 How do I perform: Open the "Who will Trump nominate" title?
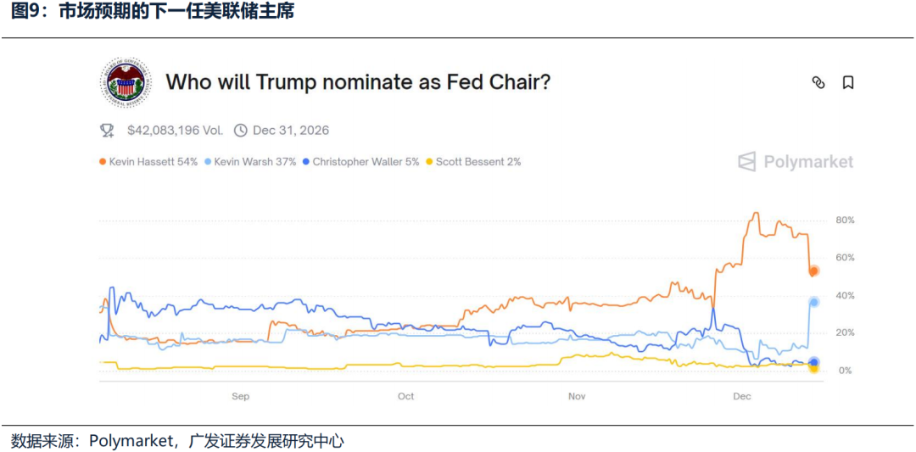358,82
